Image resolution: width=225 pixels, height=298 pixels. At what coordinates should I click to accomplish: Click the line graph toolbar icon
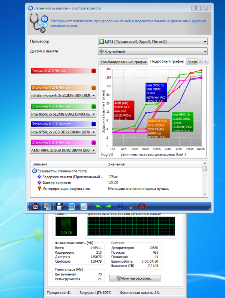click(84, 206)
